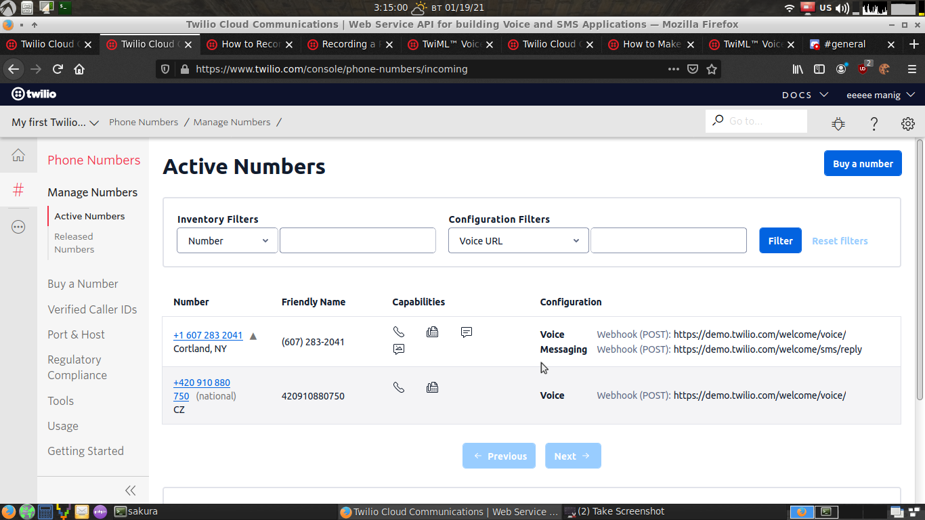925x520 pixels.
Task: Click the warning triangle beside +1 607 283 2041
Action: tap(253, 336)
